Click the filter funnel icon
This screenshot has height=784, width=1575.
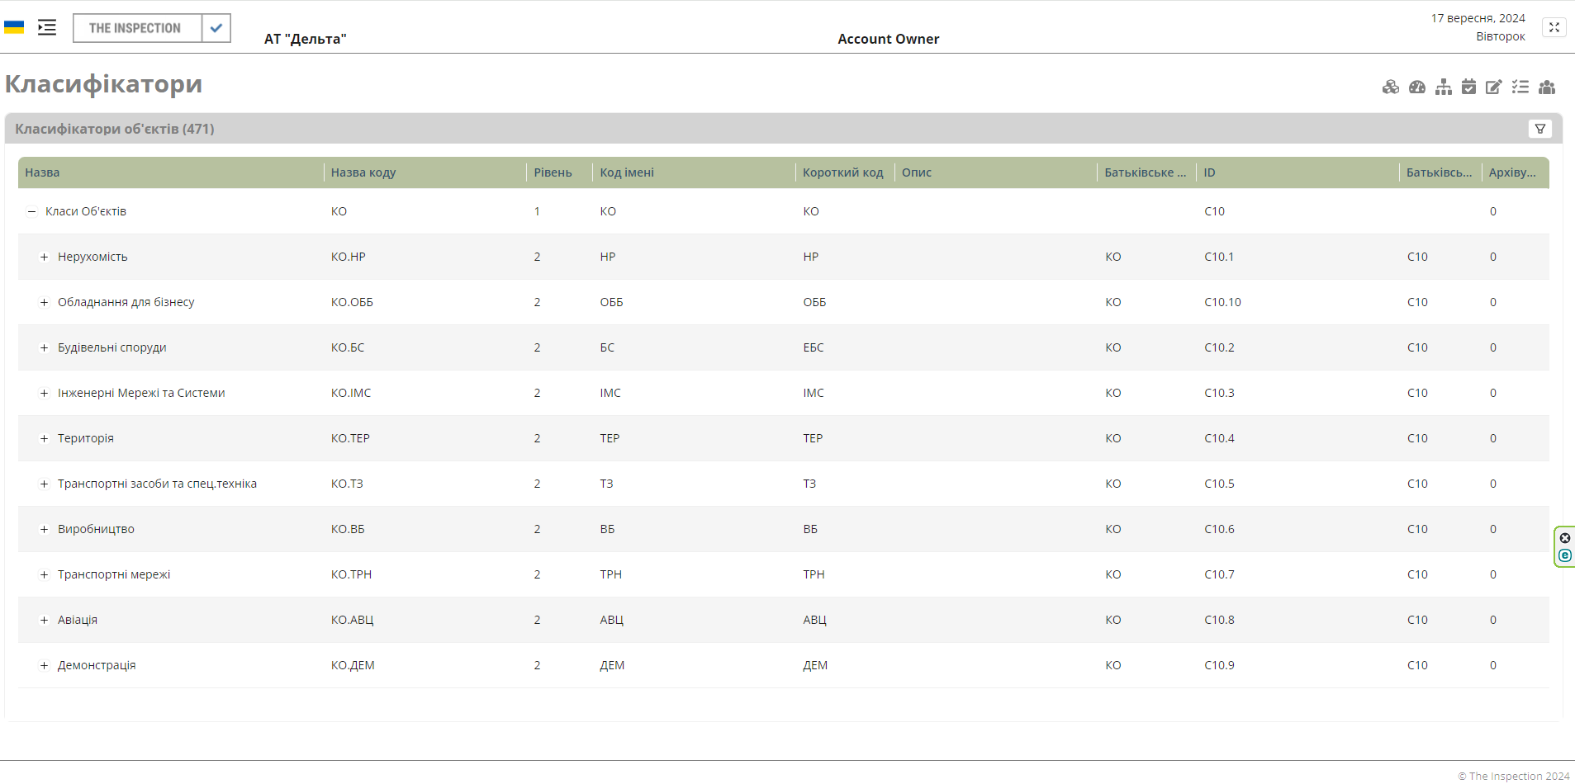(x=1540, y=129)
